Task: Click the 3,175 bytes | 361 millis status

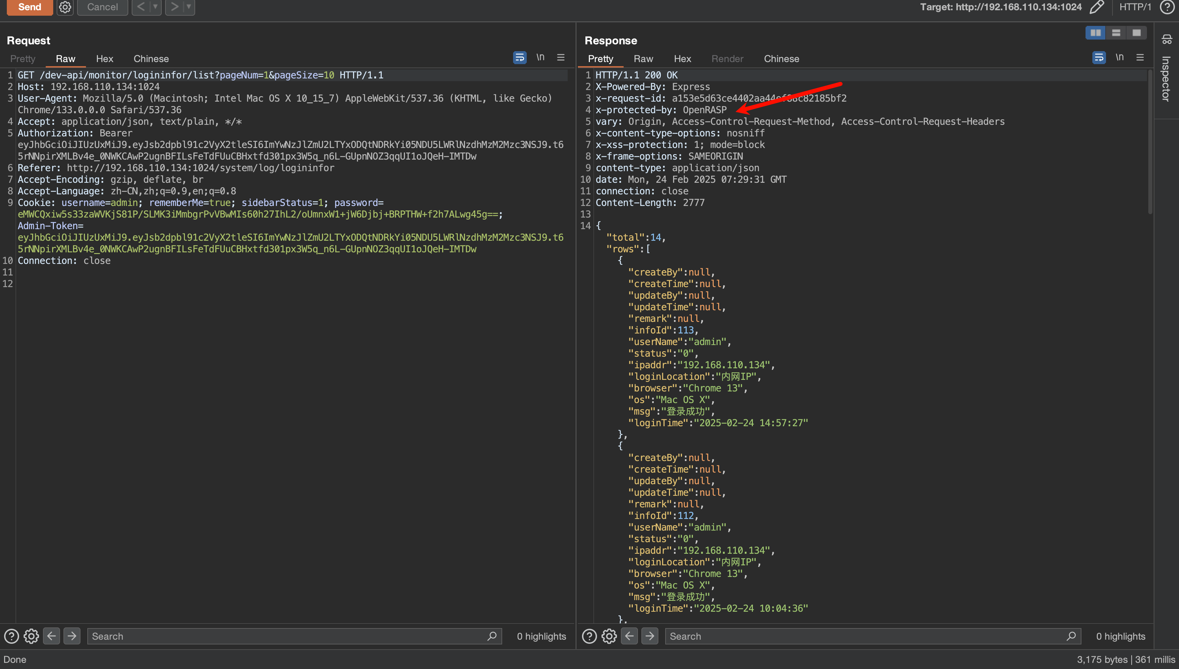Action: point(1126,660)
